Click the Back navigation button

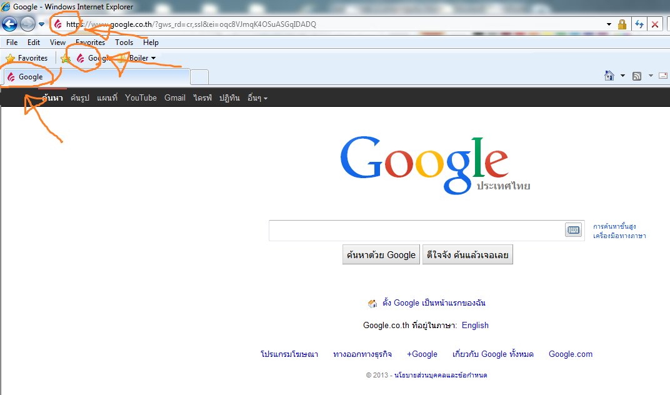[10, 24]
